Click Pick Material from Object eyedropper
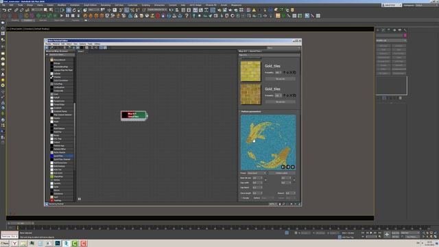 [x=51, y=47]
